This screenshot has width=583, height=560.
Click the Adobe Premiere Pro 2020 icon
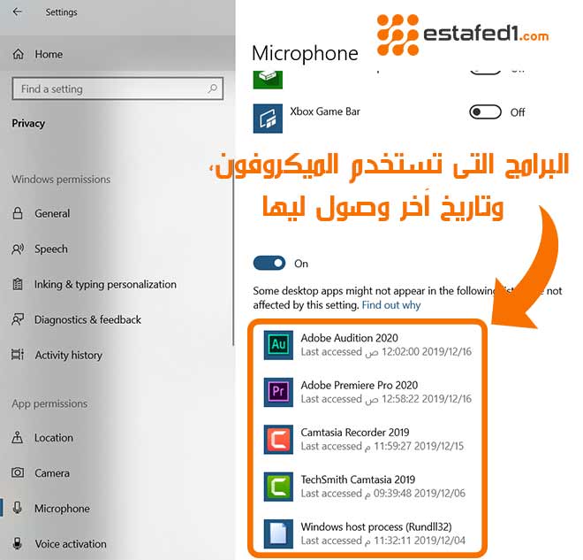(278, 392)
